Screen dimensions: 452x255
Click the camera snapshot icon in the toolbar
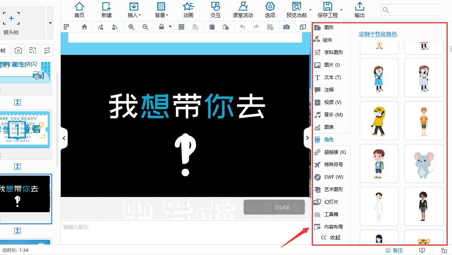[x=287, y=27]
